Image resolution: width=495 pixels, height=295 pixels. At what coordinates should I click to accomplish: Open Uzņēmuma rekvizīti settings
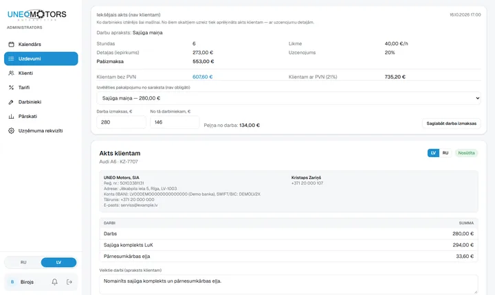(x=41, y=131)
